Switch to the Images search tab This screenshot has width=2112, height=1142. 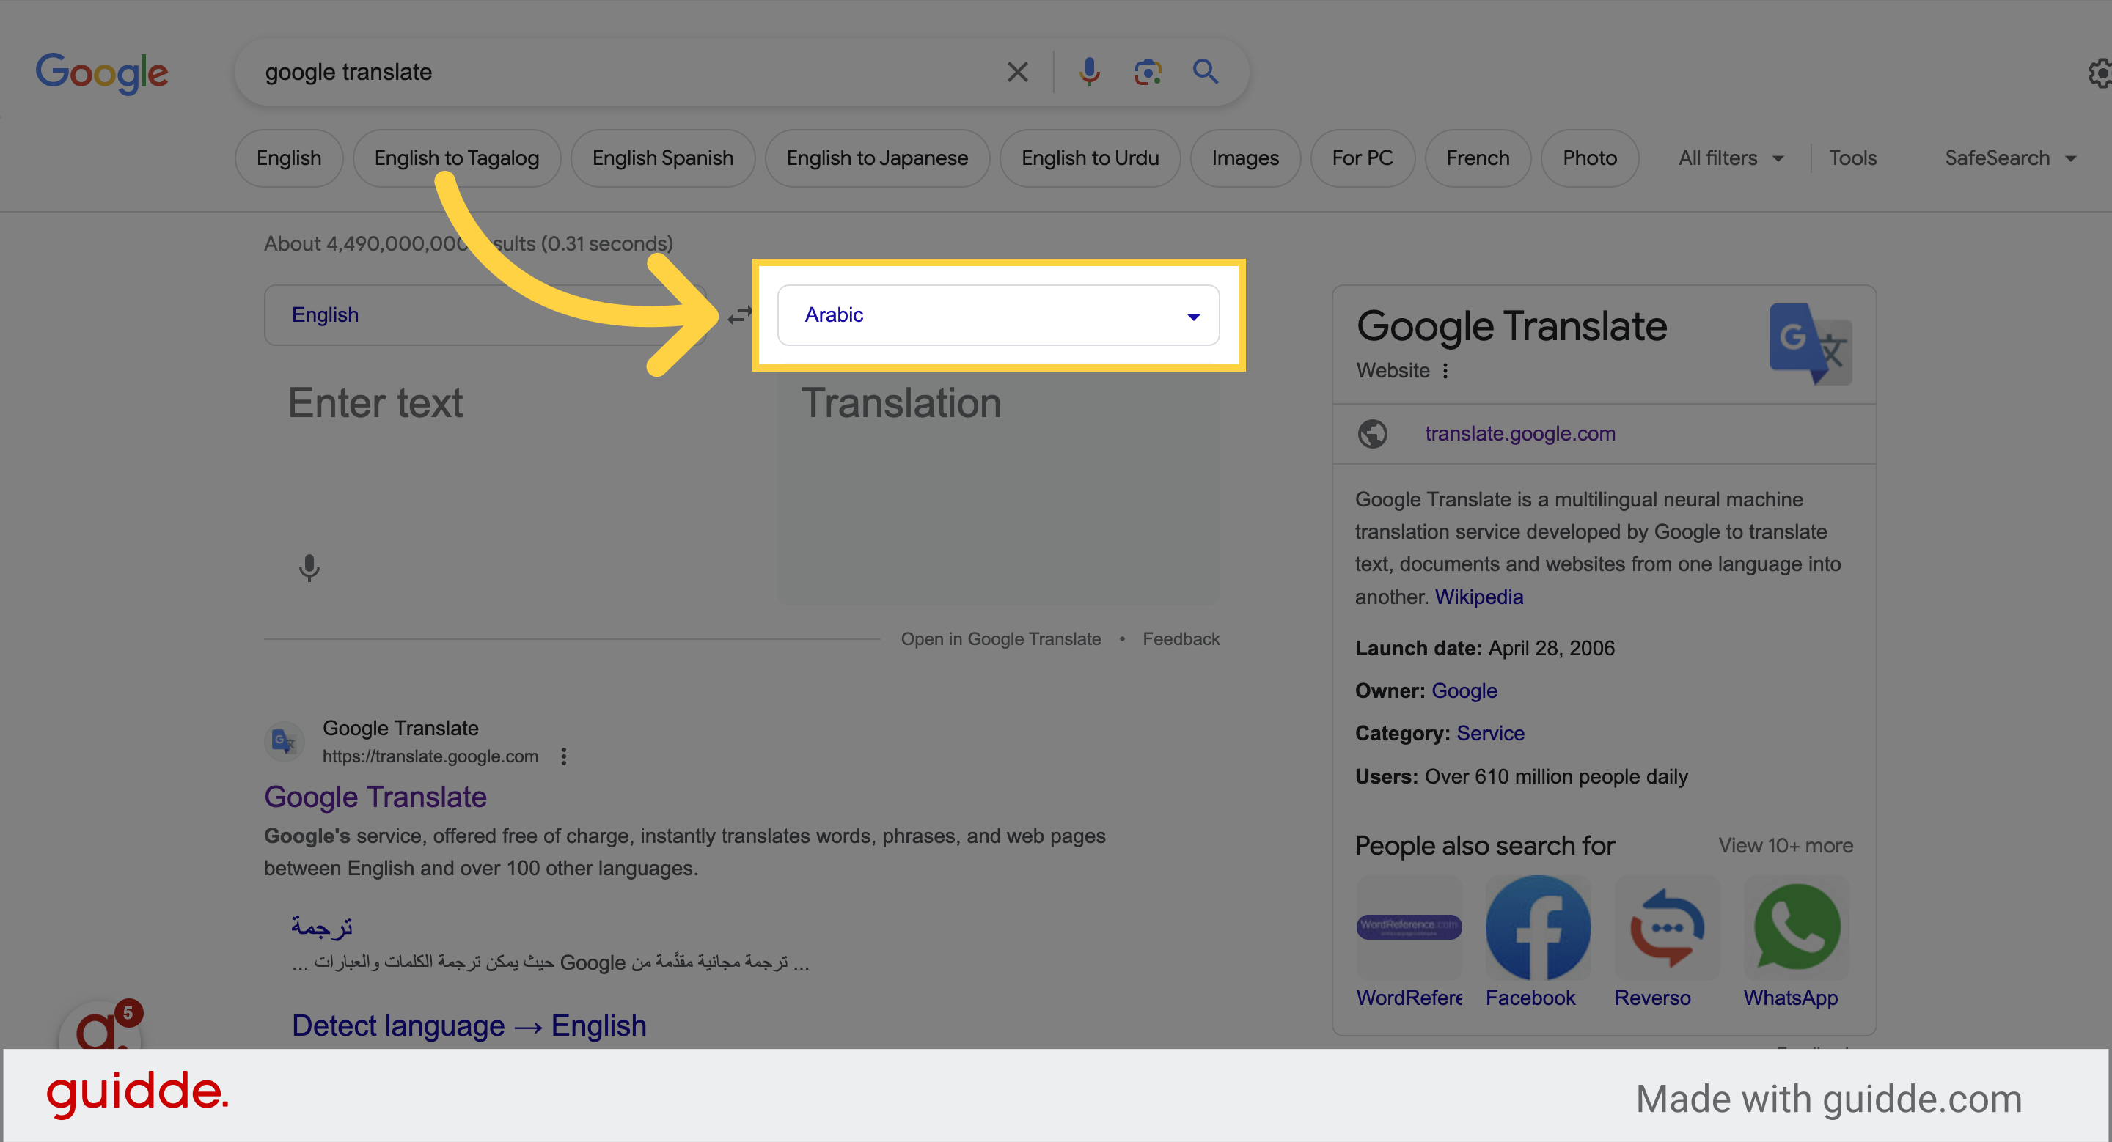tap(1244, 158)
